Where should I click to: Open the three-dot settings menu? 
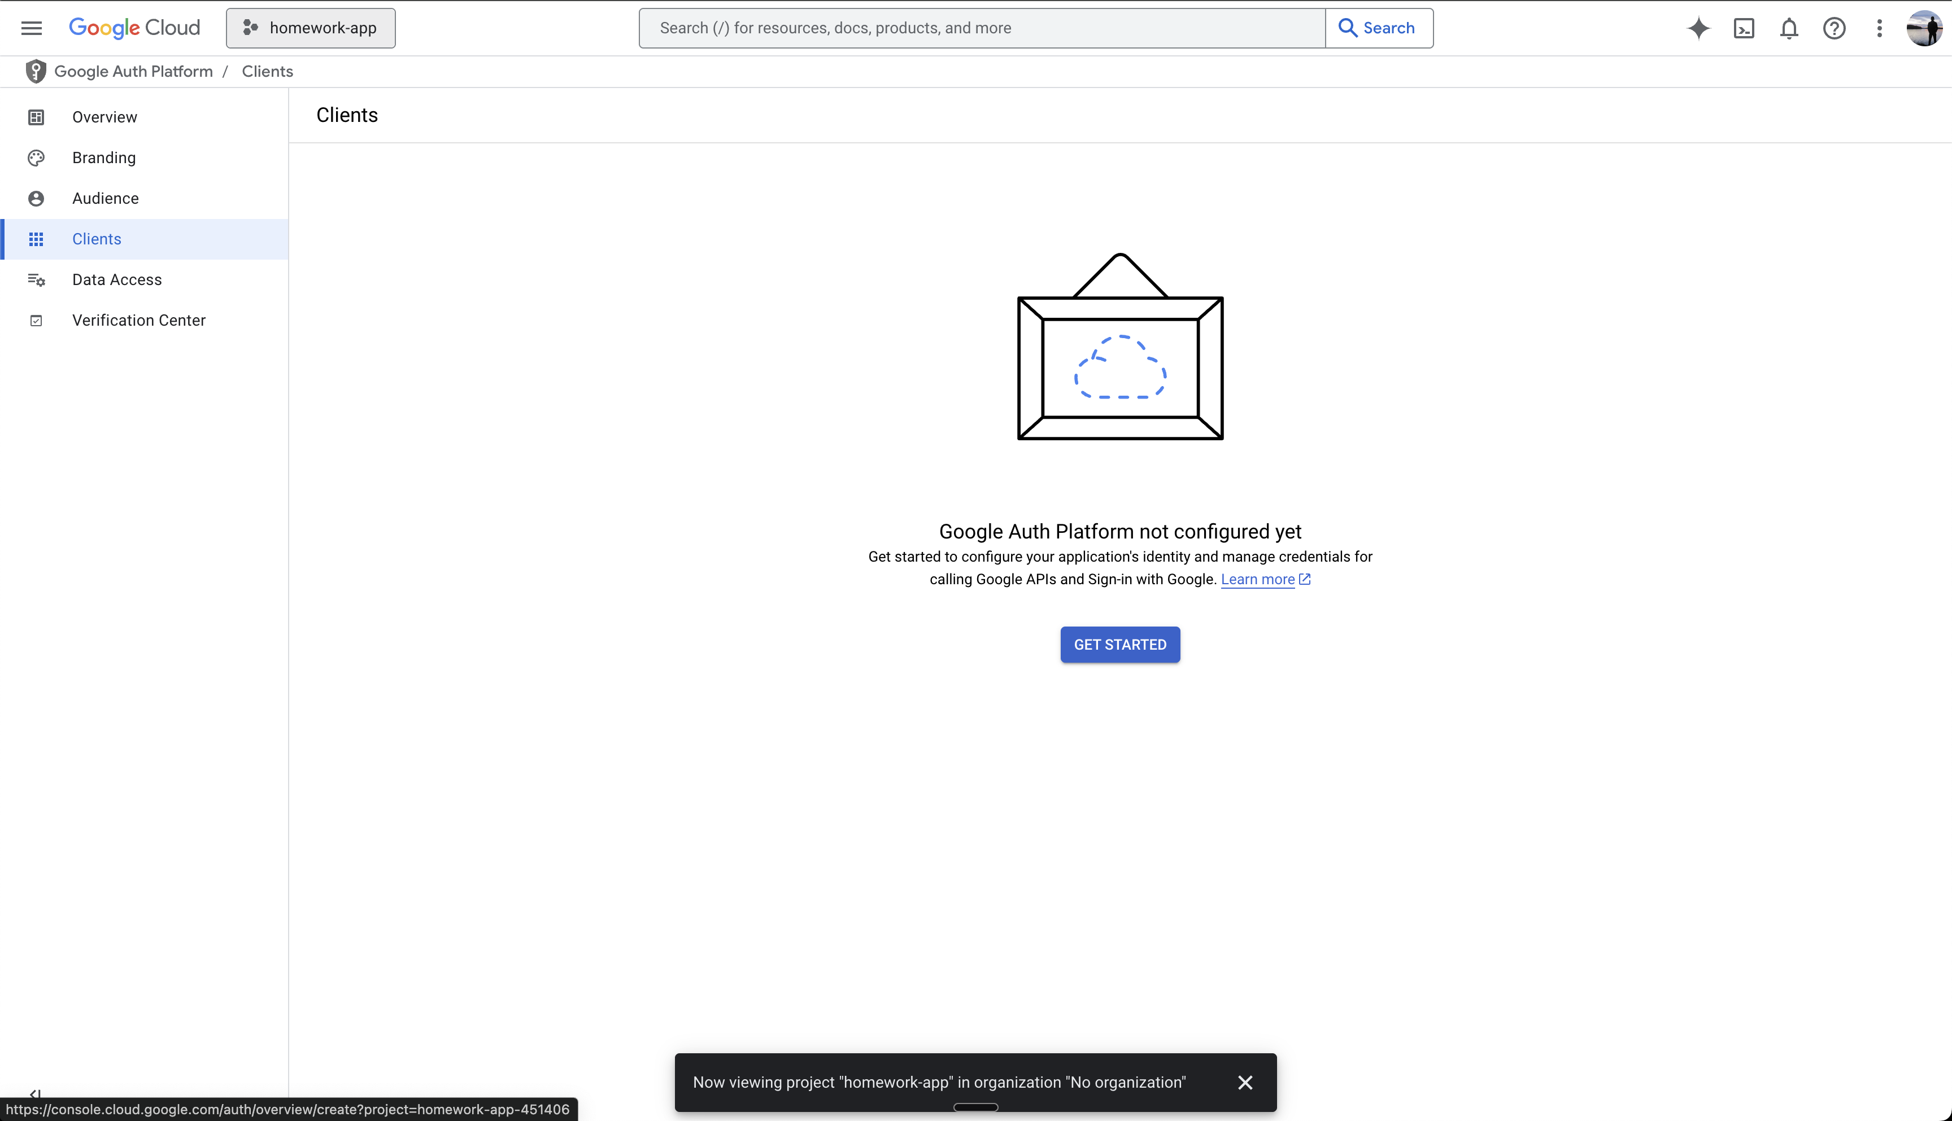point(1880,28)
